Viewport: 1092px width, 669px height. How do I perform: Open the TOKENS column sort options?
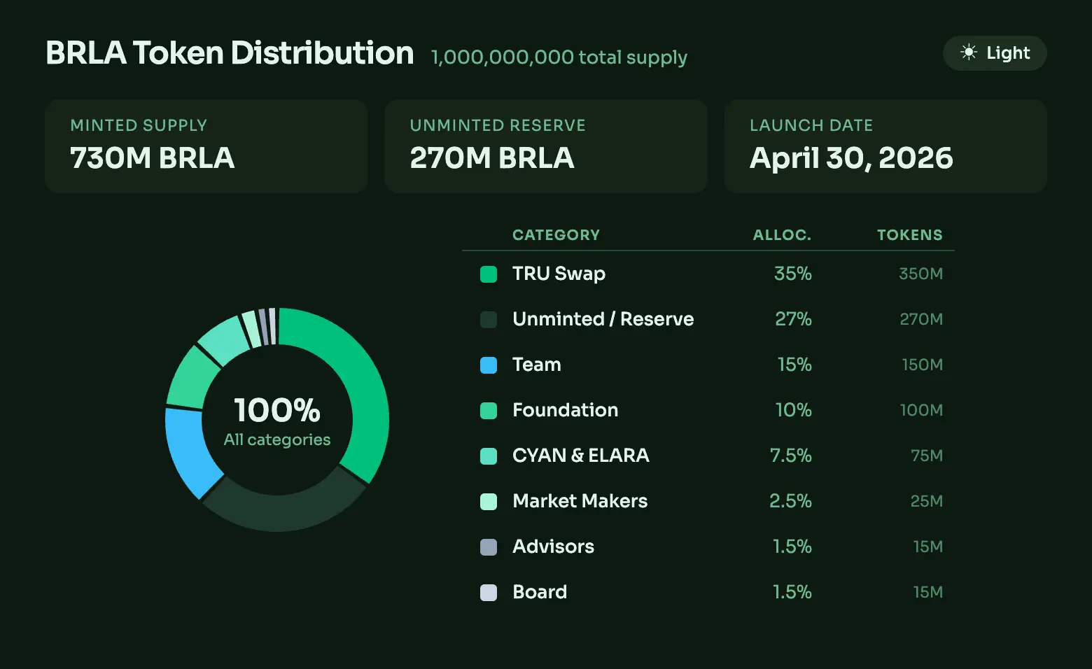tap(909, 234)
